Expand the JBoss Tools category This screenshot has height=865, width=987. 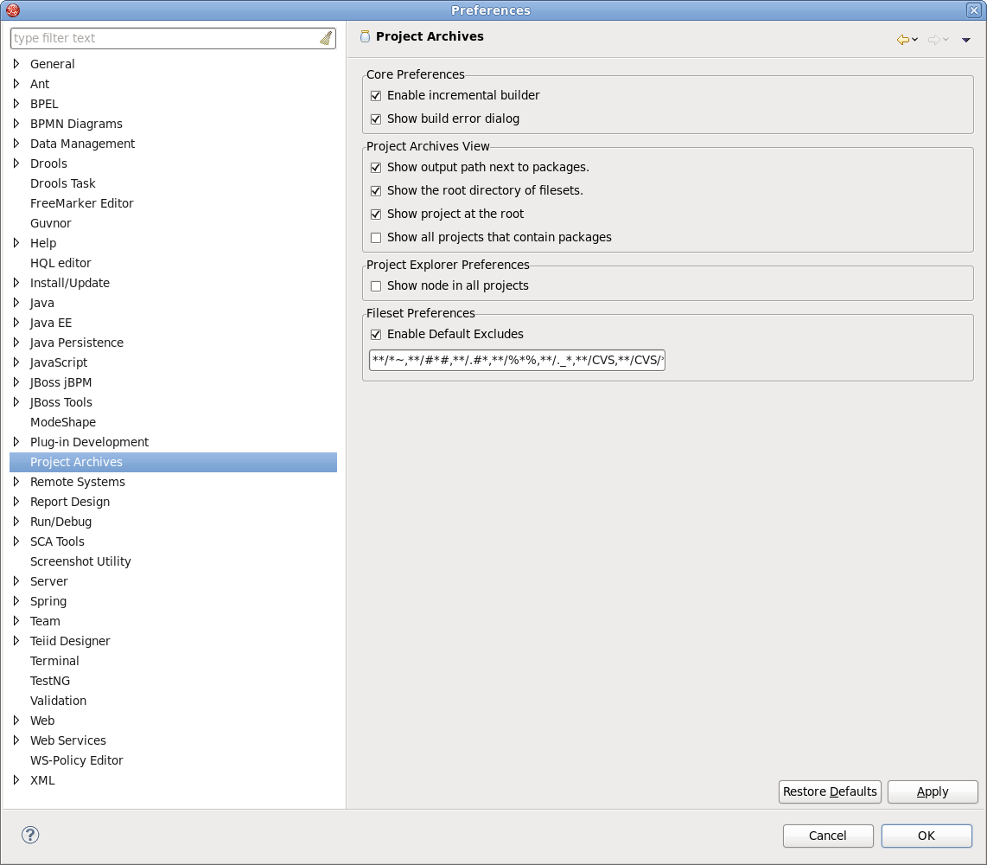[x=16, y=402]
